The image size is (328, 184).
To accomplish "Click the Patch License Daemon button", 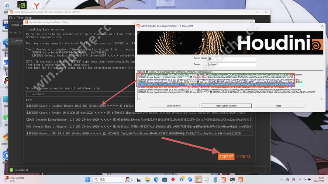I will click(x=226, y=106).
